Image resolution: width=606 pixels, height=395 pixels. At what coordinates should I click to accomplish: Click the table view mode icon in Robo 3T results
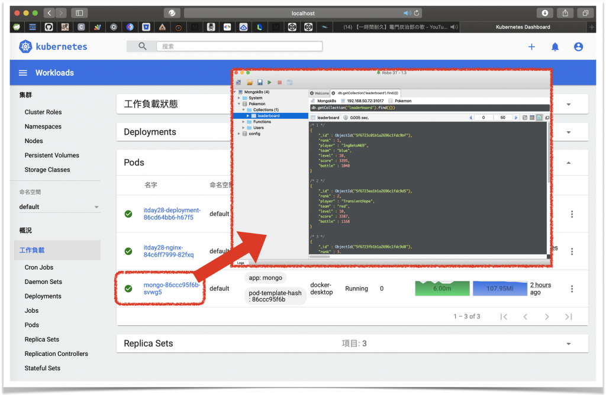pos(532,118)
